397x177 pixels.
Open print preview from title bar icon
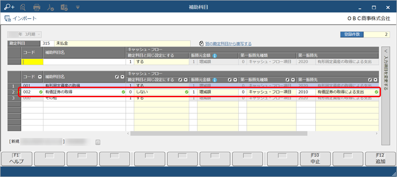23,8
